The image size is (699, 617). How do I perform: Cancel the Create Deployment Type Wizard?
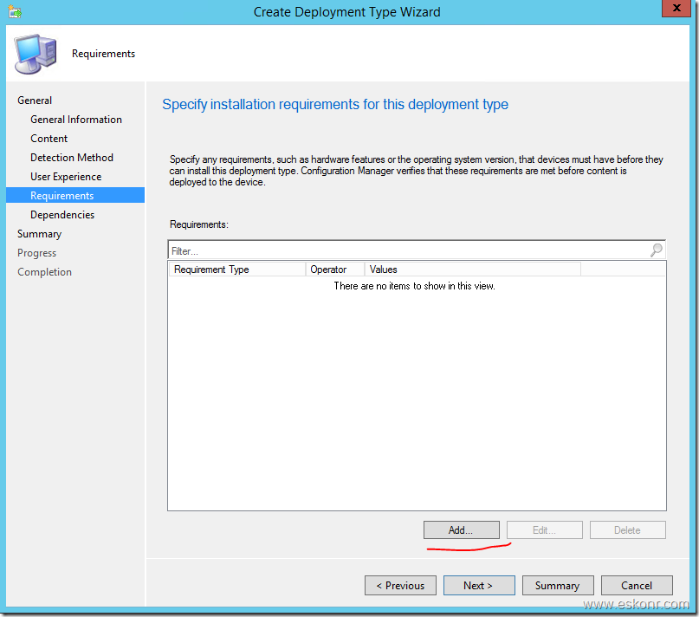click(x=637, y=585)
